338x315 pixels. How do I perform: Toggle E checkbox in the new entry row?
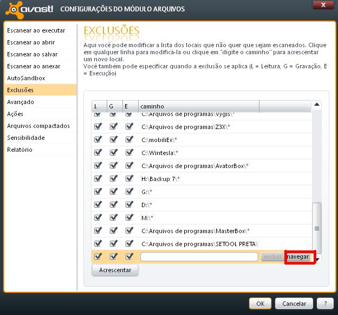(129, 256)
